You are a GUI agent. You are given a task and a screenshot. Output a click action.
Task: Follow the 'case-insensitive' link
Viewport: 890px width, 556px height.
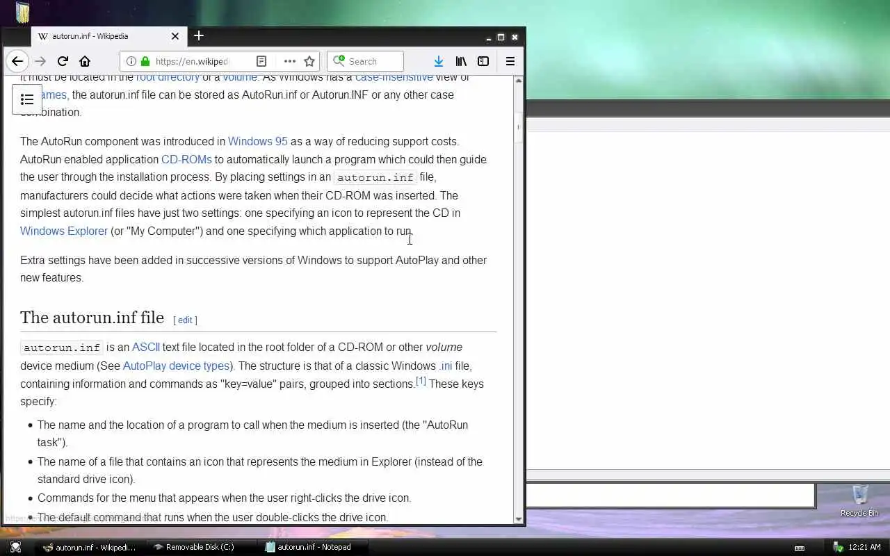pyautogui.click(x=394, y=77)
